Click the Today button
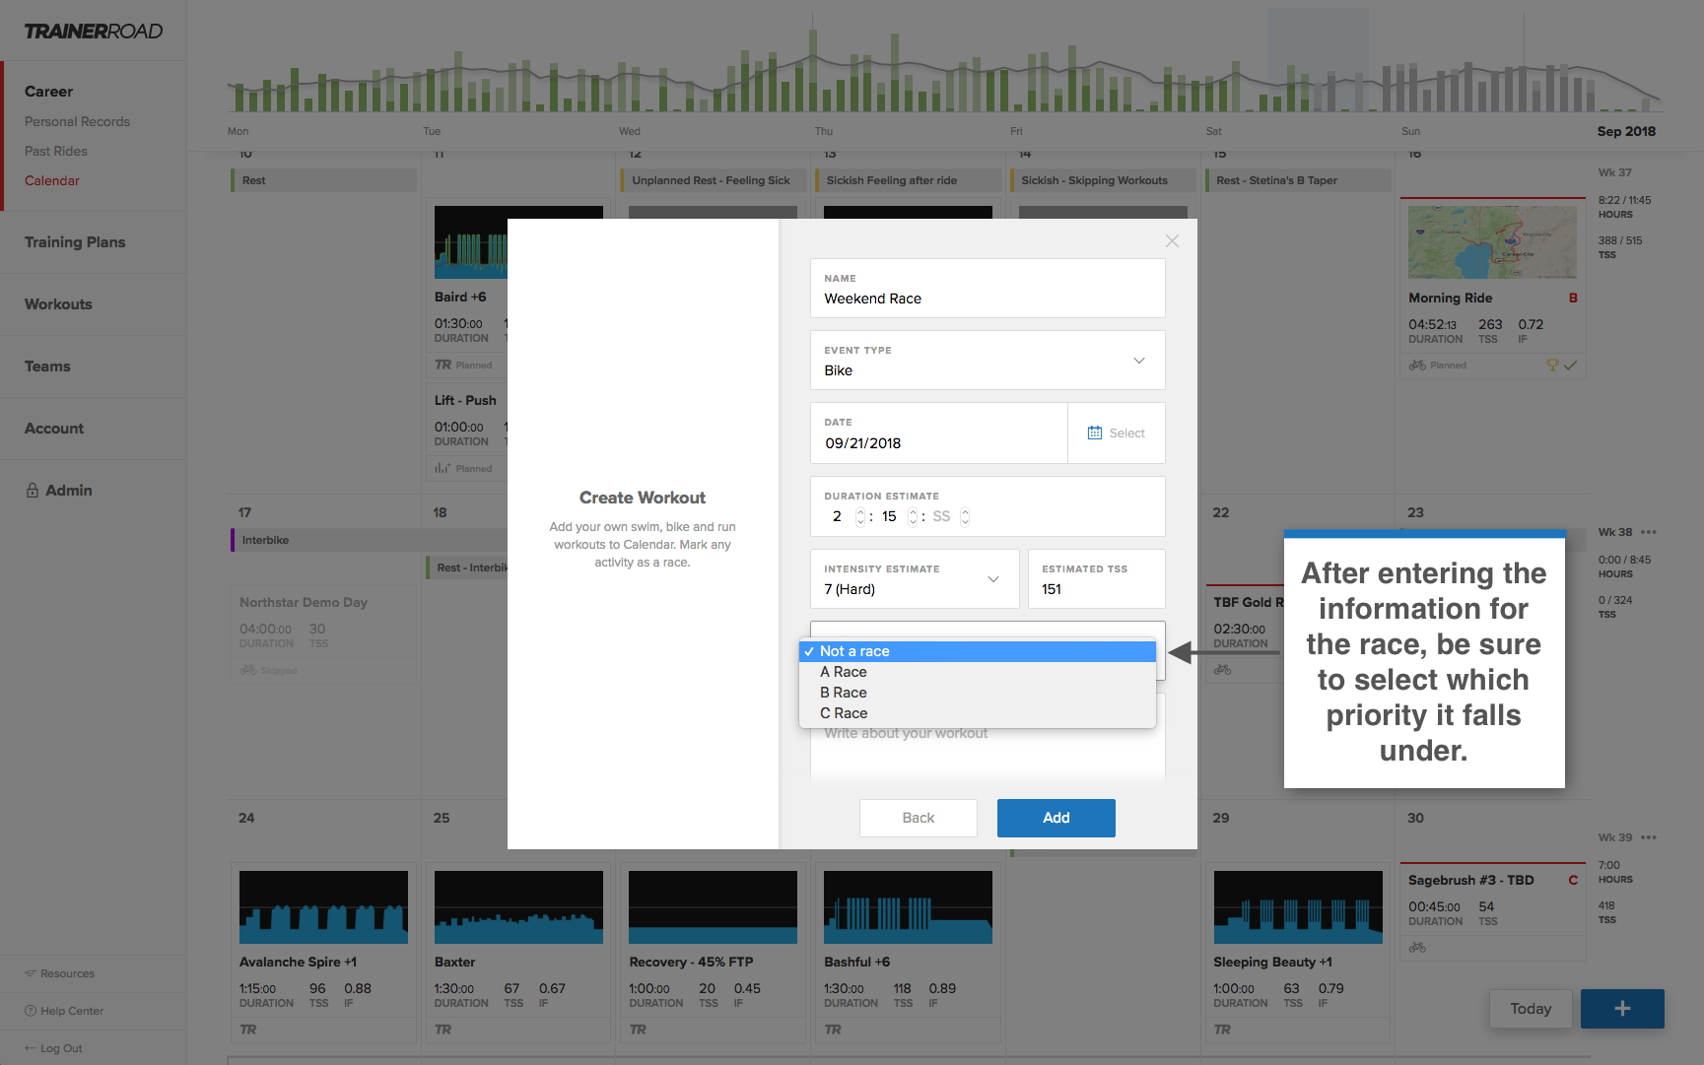The height and width of the screenshot is (1065, 1704). coord(1531,1009)
